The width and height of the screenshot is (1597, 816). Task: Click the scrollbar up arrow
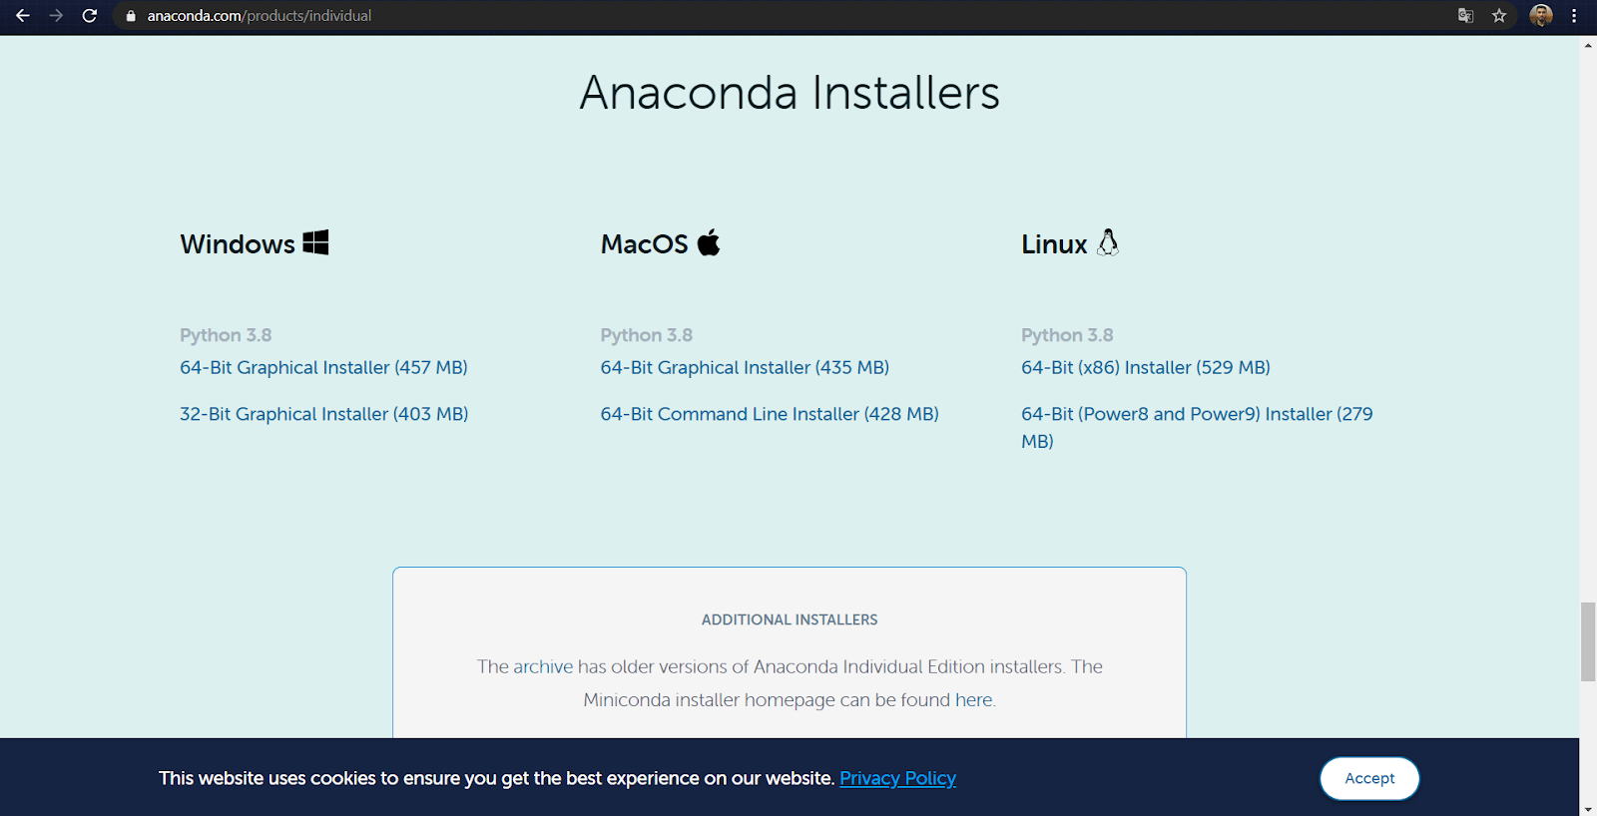click(x=1588, y=45)
